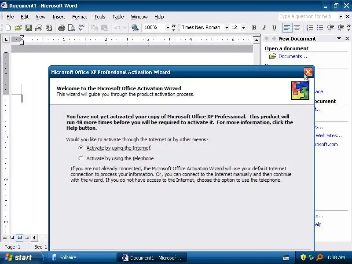Click the Copy toolbar icon

94,28
